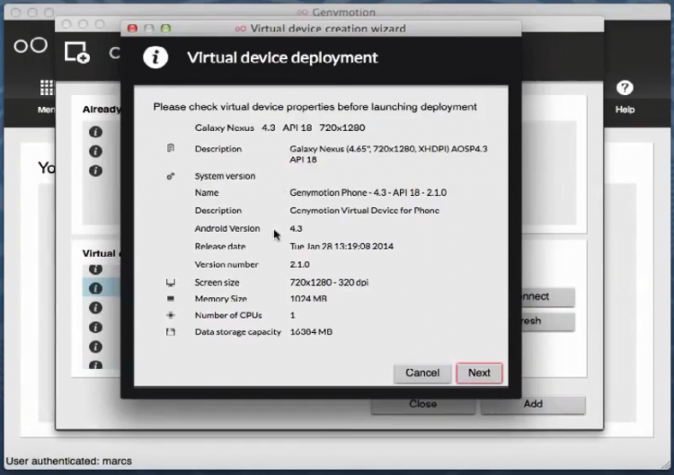Click the red close button of the wizard

tap(132, 29)
